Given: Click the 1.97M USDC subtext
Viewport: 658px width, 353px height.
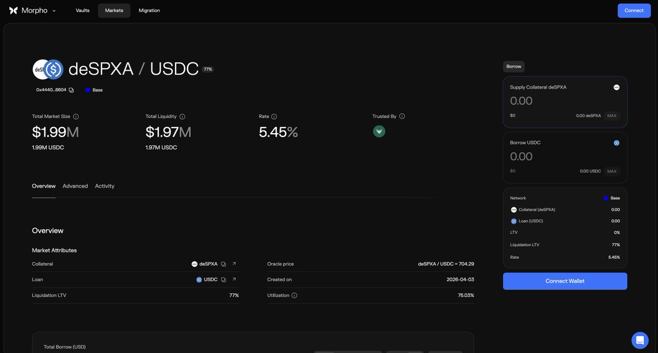Looking at the screenshot, I should 161,147.
